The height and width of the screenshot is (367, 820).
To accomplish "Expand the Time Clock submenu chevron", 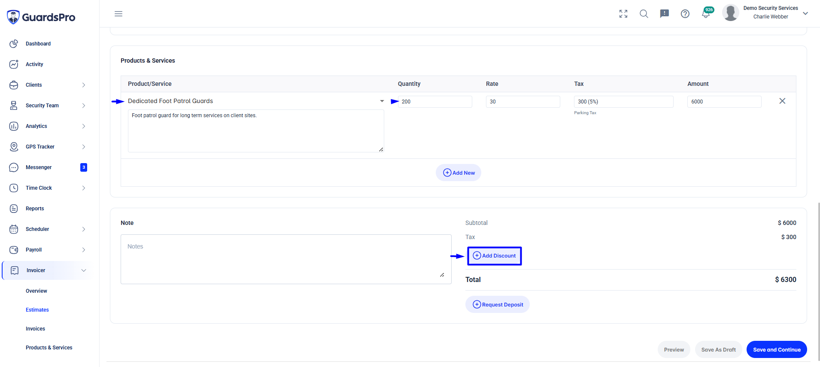I will point(84,188).
